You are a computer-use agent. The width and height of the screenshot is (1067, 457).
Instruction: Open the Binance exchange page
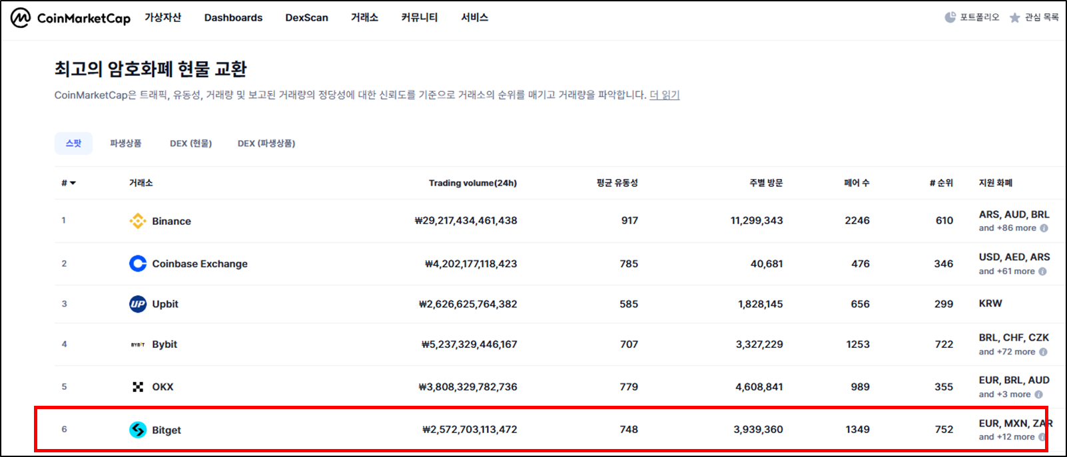click(x=171, y=221)
